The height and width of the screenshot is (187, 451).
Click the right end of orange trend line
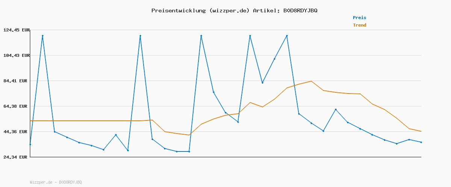[421, 131]
